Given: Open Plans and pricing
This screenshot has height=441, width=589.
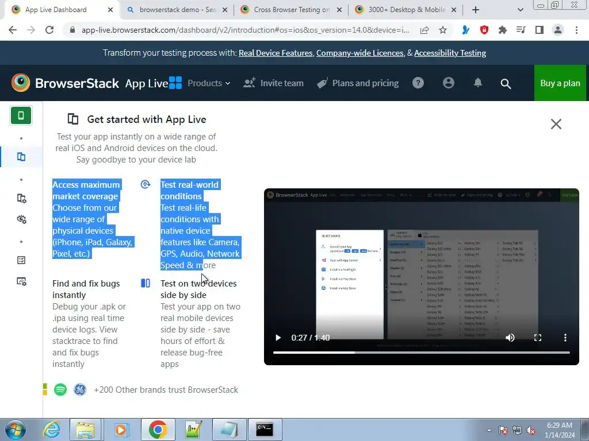Looking at the screenshot, I should click(x=358, y=83).
